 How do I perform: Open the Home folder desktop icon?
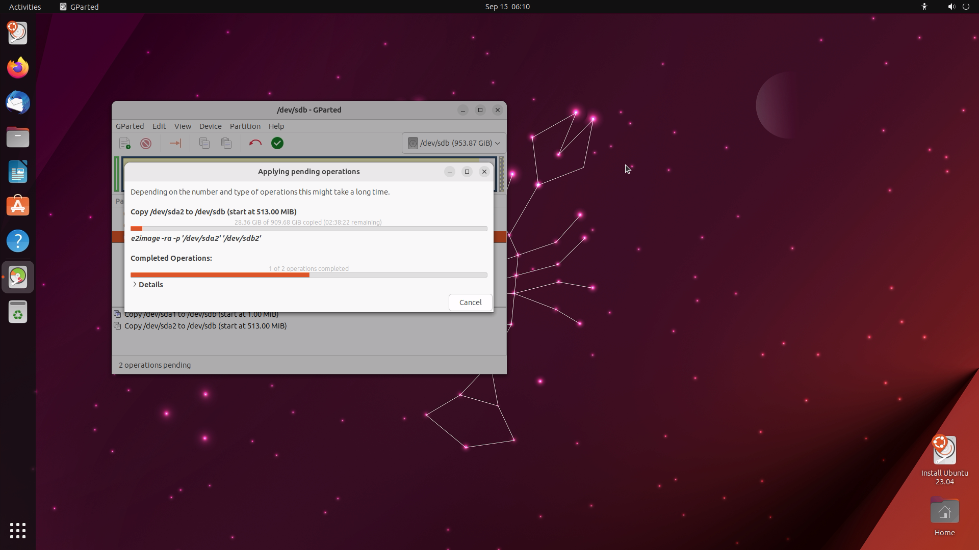tap(944, 516)
